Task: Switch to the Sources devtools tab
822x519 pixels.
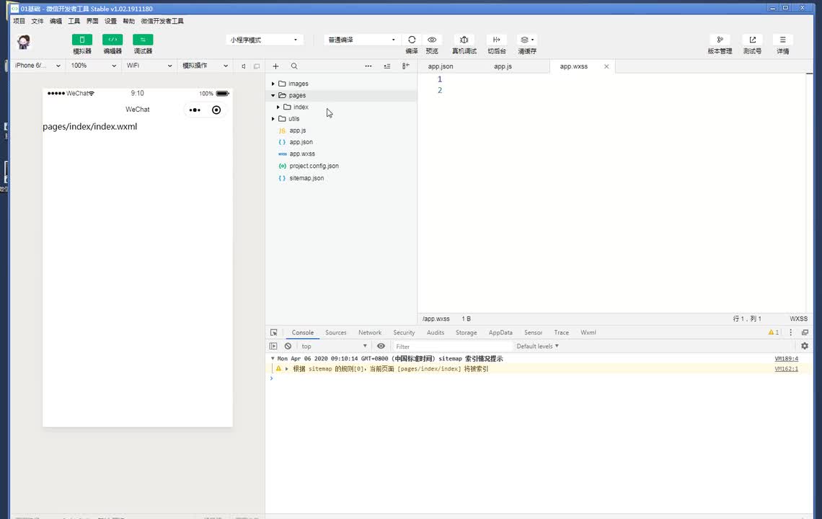Action: (x=335, y=332)
